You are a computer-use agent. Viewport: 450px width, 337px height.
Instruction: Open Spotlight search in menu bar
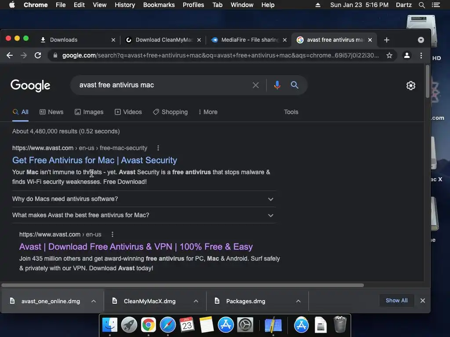pyautogui.click(x=422, y=5)
